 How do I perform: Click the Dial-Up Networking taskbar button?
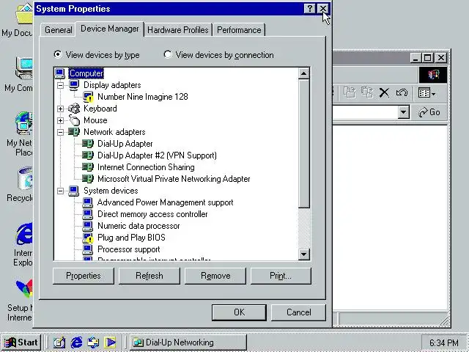tap(188, 342)
